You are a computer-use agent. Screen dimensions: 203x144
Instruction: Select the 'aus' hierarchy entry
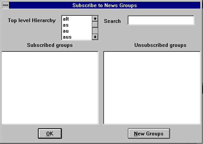point(77,37)
